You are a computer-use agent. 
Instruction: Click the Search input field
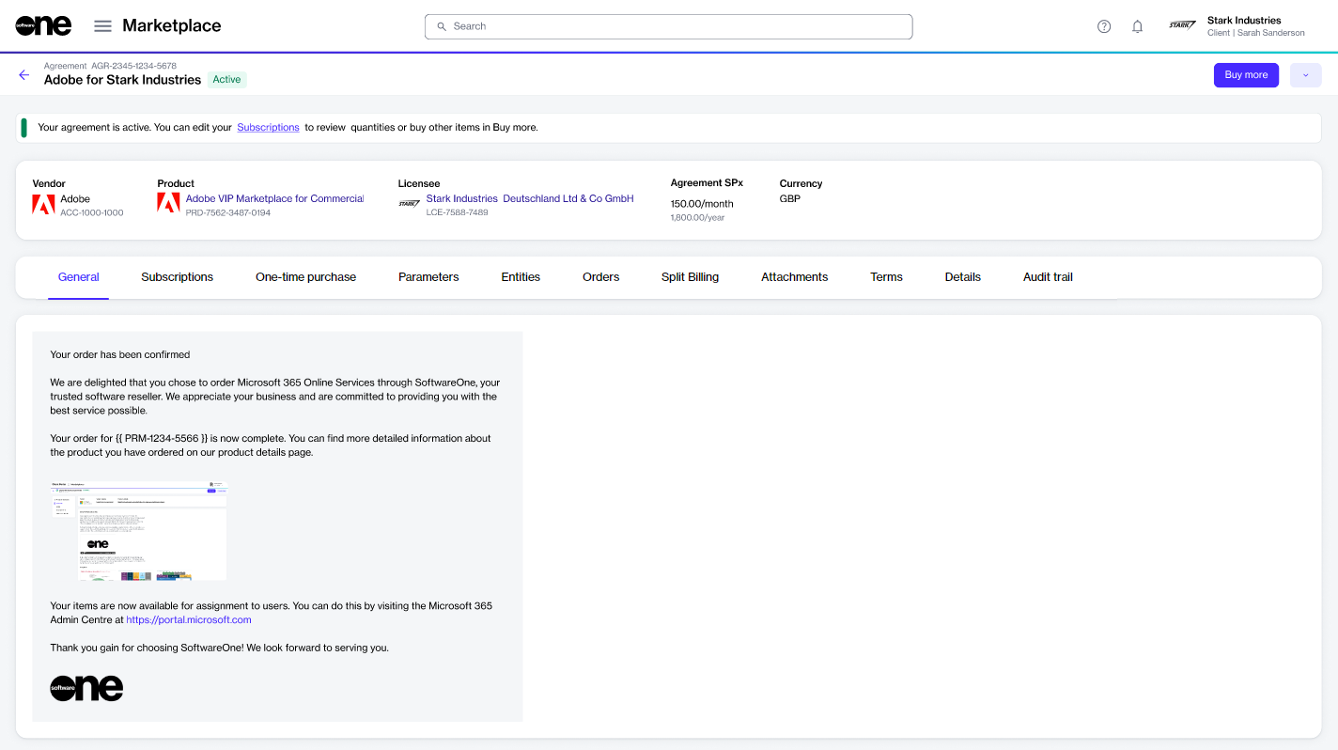coord(668,26)
